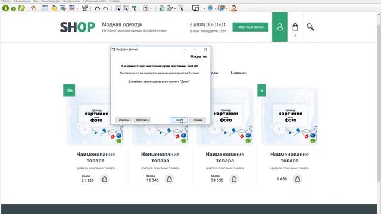Click Помощь in the upload wizard dialog
The image size is (381, 214).
tap(124, 120)
